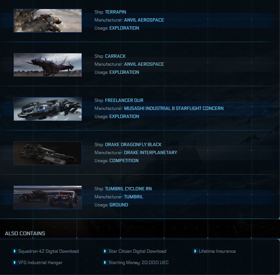The width and height of the screenshot is (280, 275).
Task: Open the Terrapin ship thumbnail image
Action: click(x=48, y=20)
